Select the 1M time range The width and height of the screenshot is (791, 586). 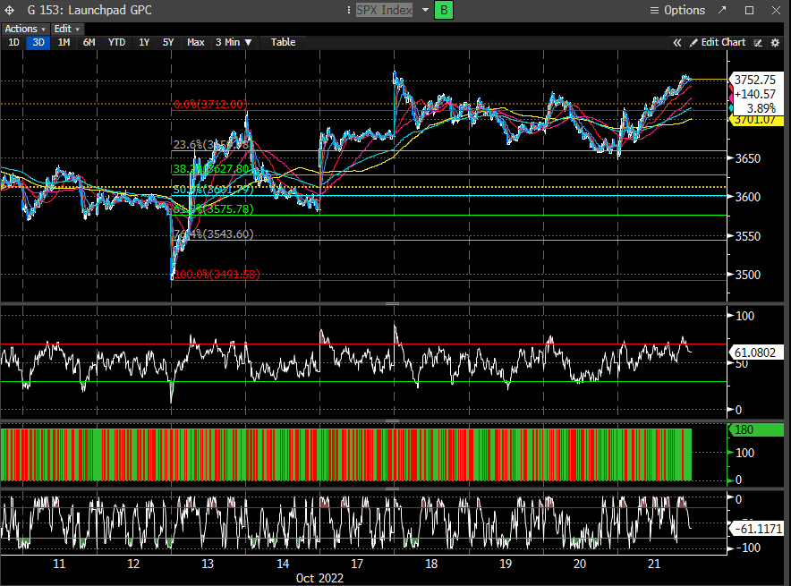pyautogui.click(x=64, y=42)
